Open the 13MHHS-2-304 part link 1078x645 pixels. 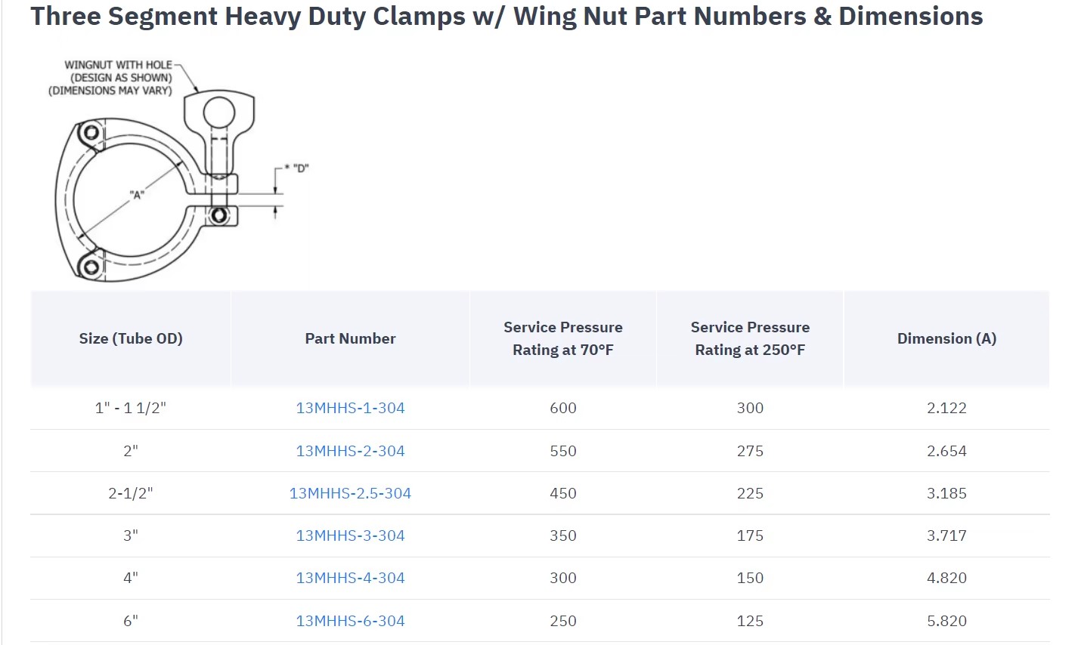tap(350, 451)
